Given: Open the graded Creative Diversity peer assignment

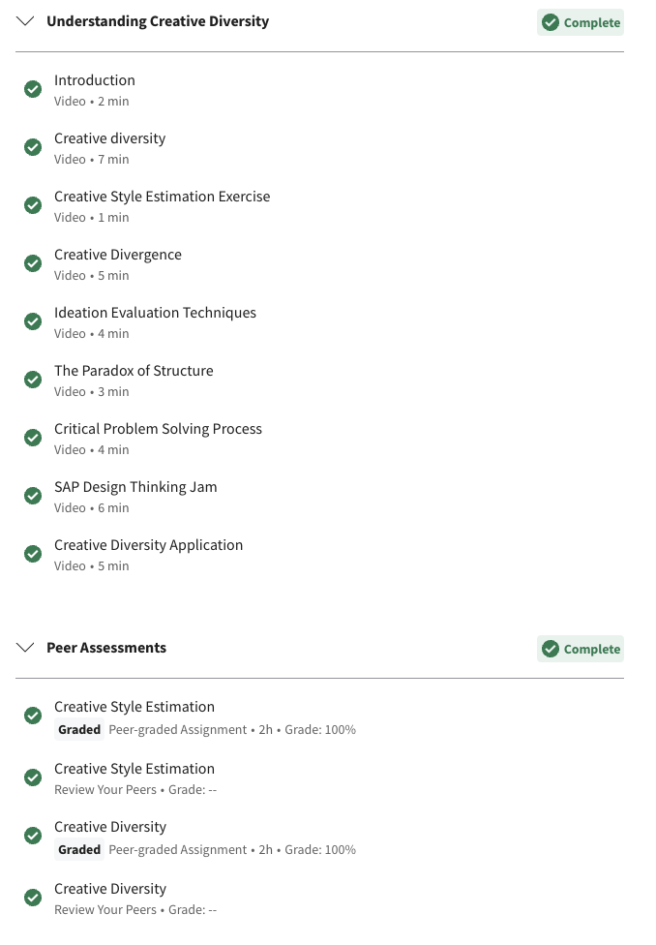Looking at the screenshot, I should 110,827.
